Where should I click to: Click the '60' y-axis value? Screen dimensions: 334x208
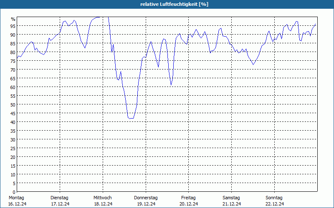[13, 87]
